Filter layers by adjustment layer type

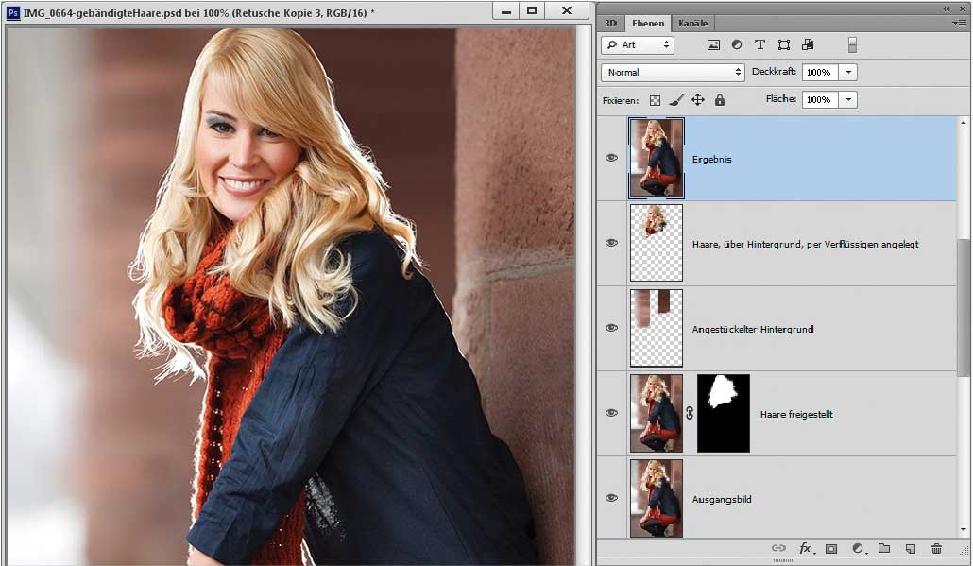point(736,44)
